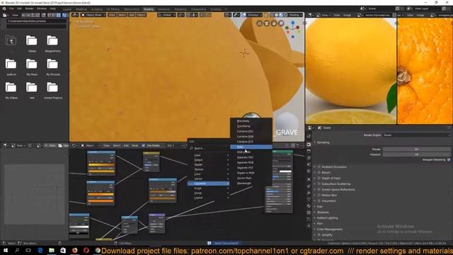
Task: Click the Search field in Add menu
Action: point(209,148)
